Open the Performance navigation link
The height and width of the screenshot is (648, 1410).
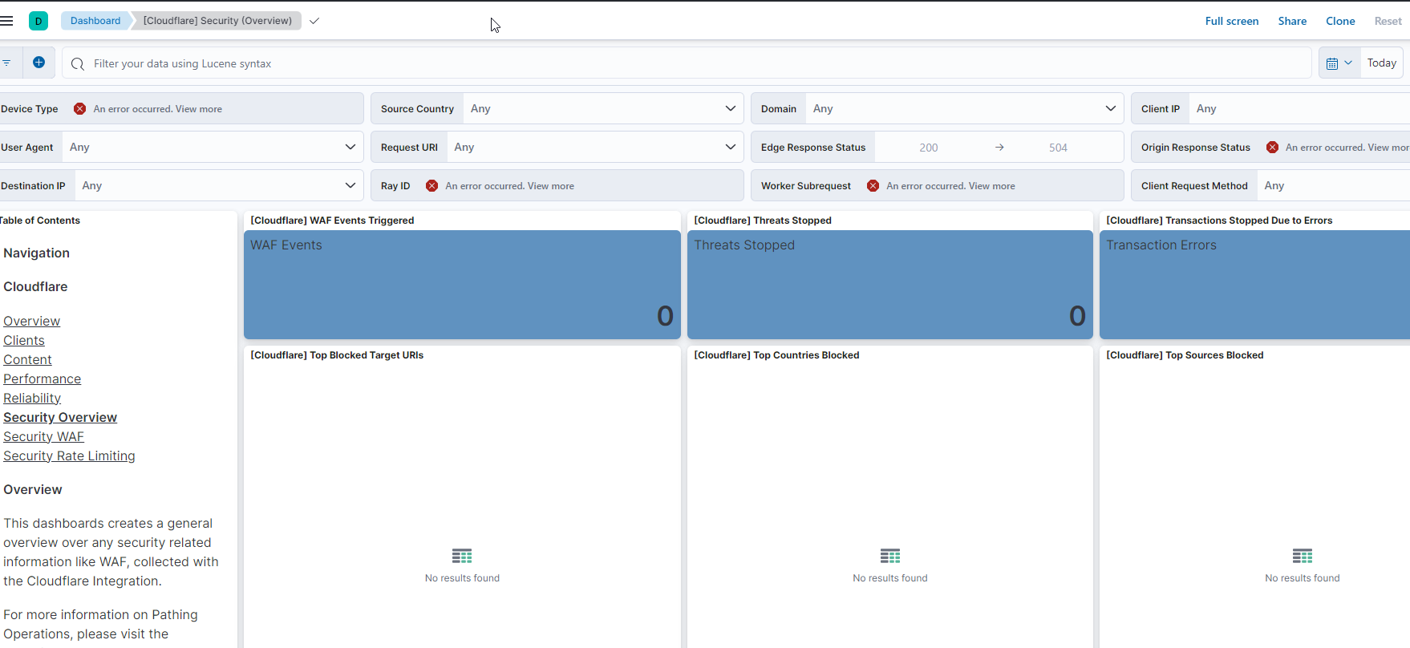click(x=42, y=379)
